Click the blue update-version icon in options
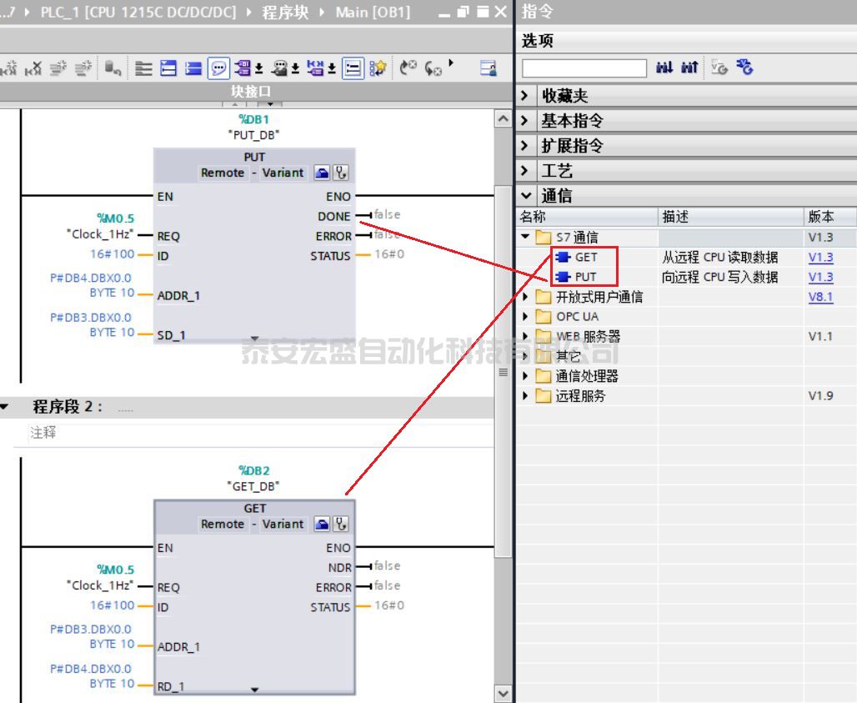Viewport: 857px width, 703px height. [x=745, y=68]
